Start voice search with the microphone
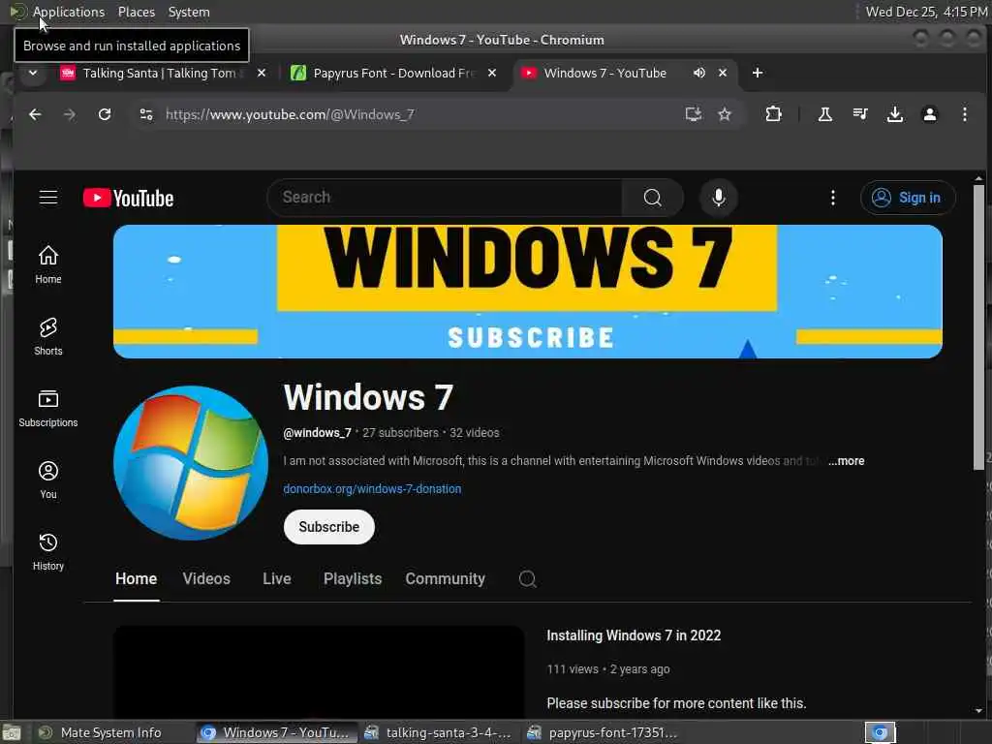Viewport: 992px width, 744px height. pos(718,198)
